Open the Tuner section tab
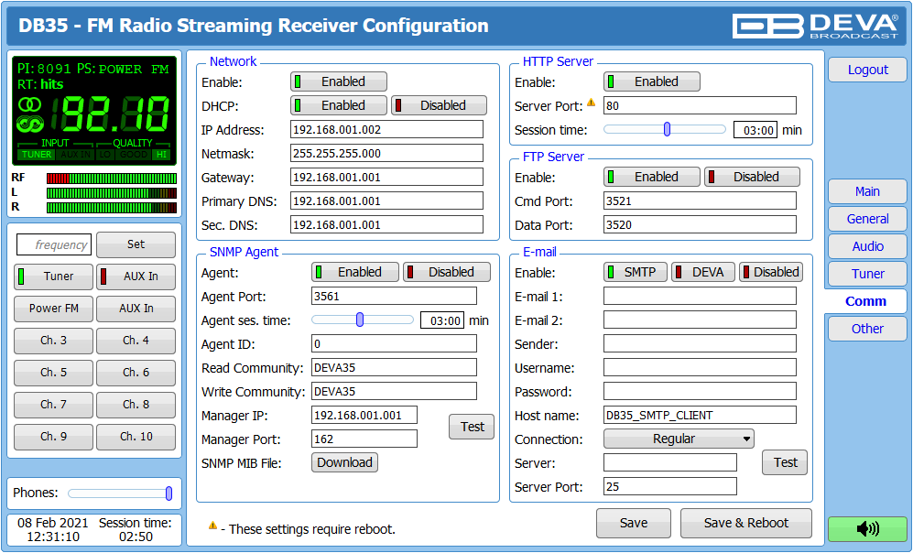The width and height of the screenshot is (913, 553). point(867,274)
